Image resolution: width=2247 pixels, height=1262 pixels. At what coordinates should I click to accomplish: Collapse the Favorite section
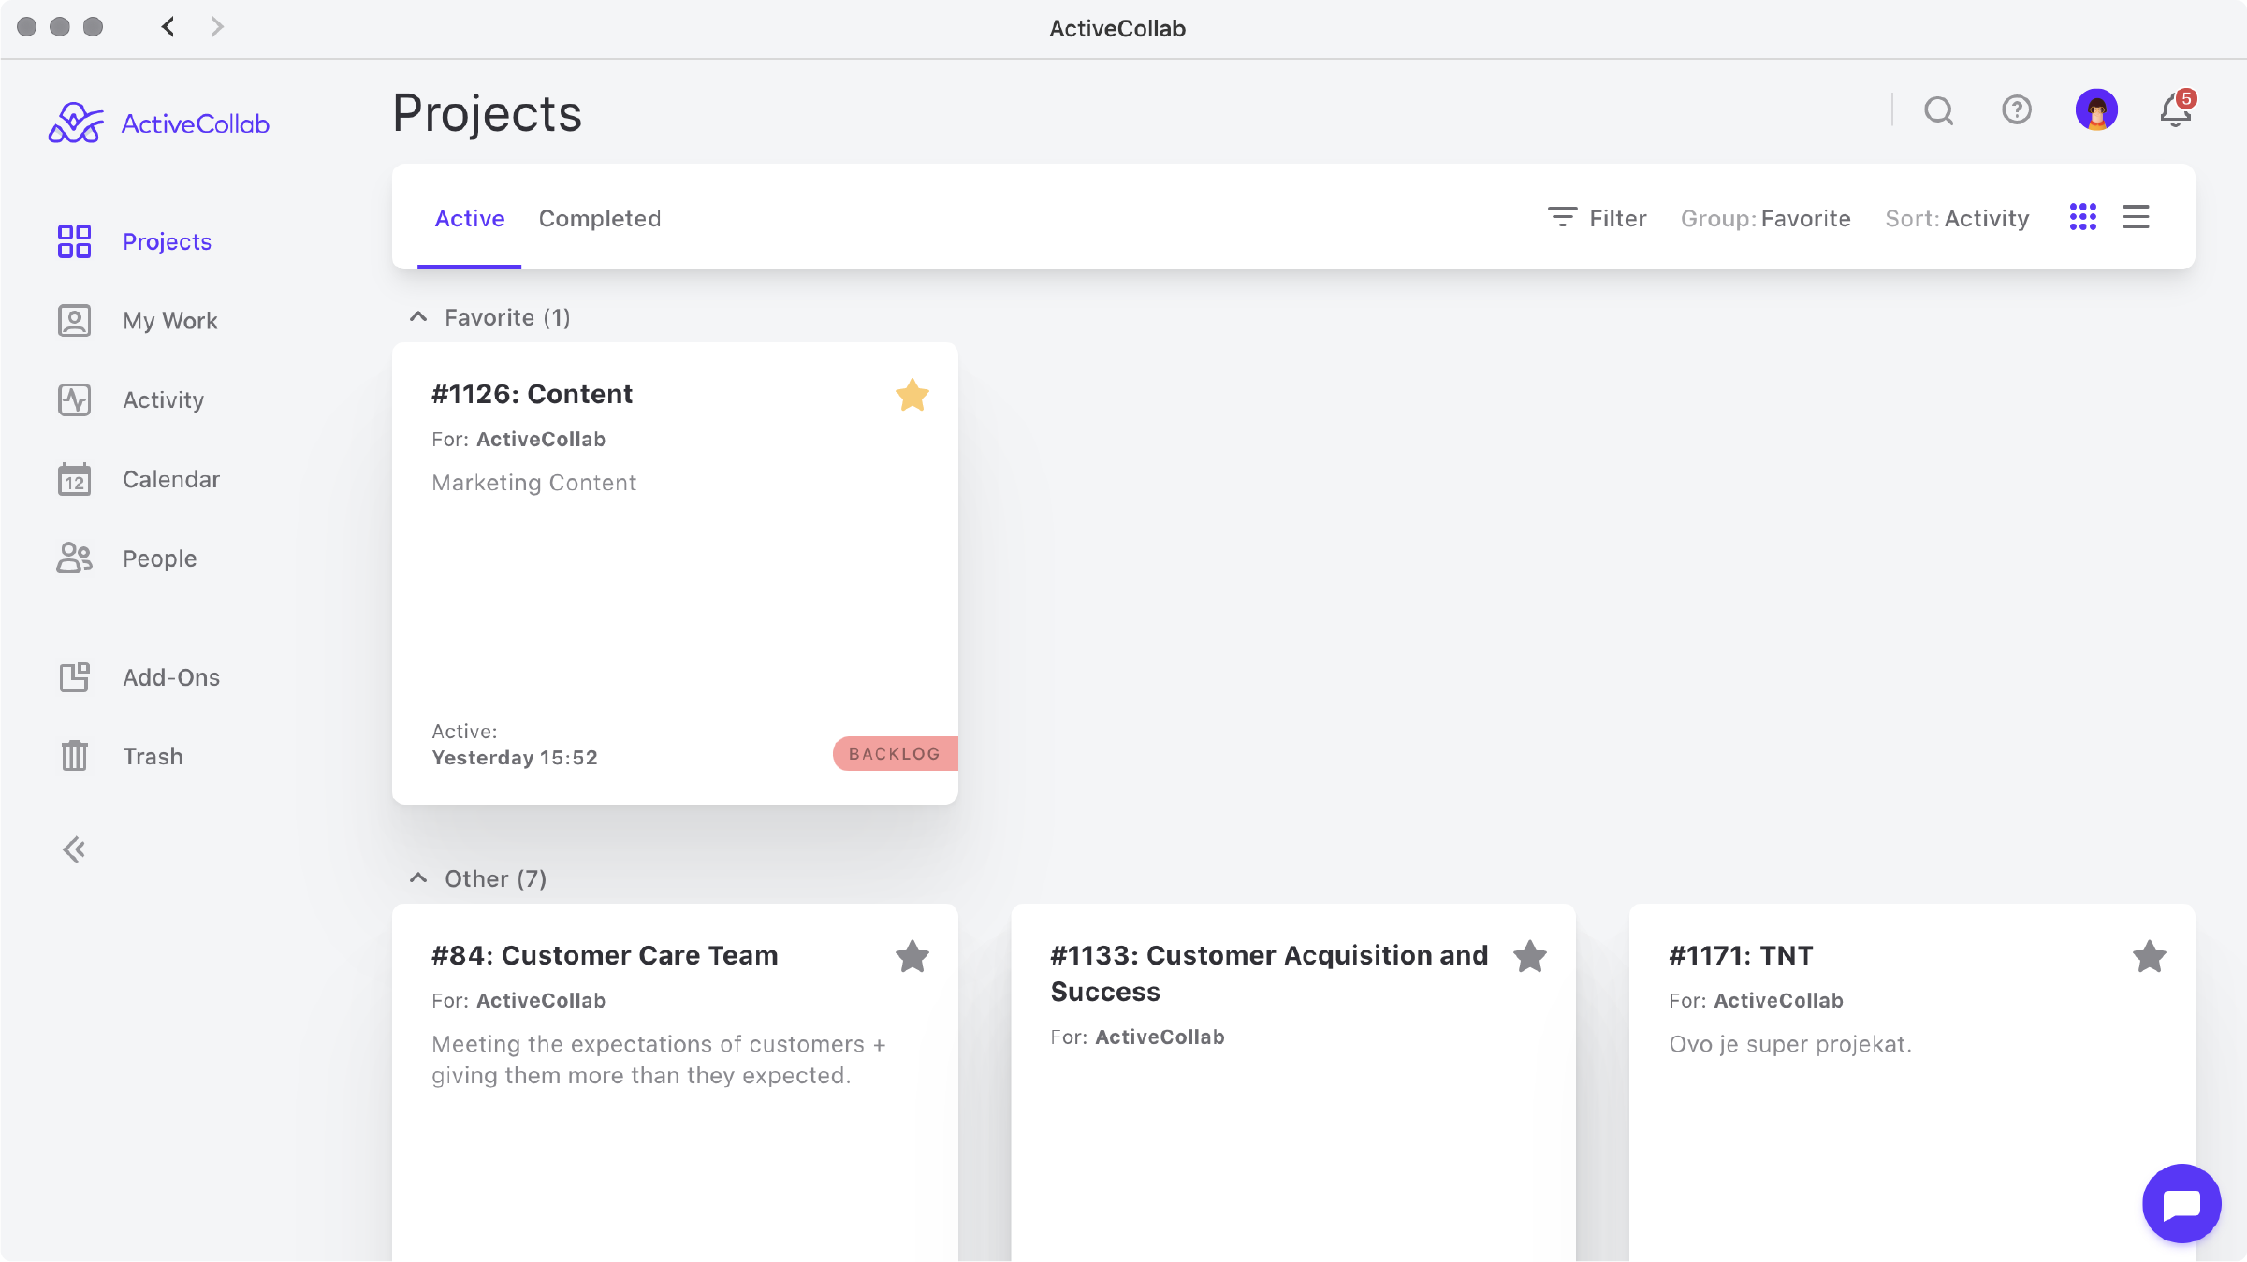(x=416, y=316)
